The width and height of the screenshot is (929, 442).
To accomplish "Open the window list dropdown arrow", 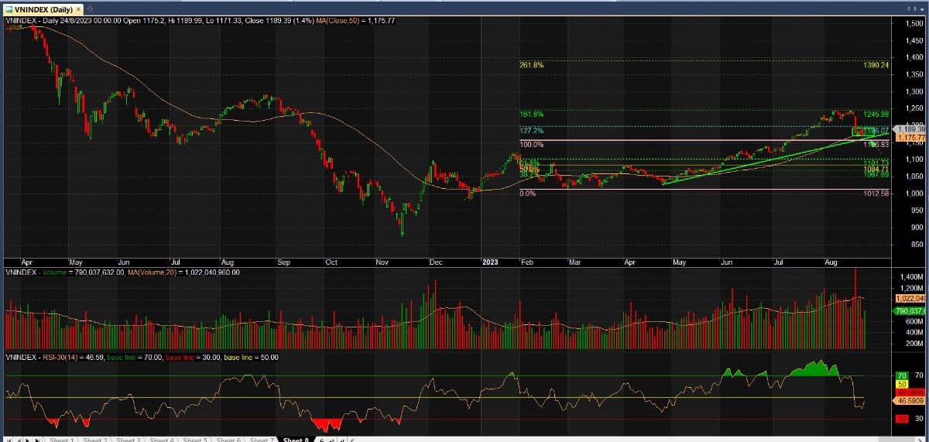I will pyautogui.click(x=922, y=9).
